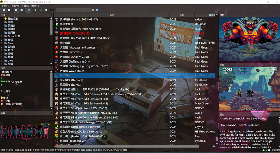This screenshot has height=153, width=280.
Task: Open the 設置(S) menu
Action: tap(25, 6)
